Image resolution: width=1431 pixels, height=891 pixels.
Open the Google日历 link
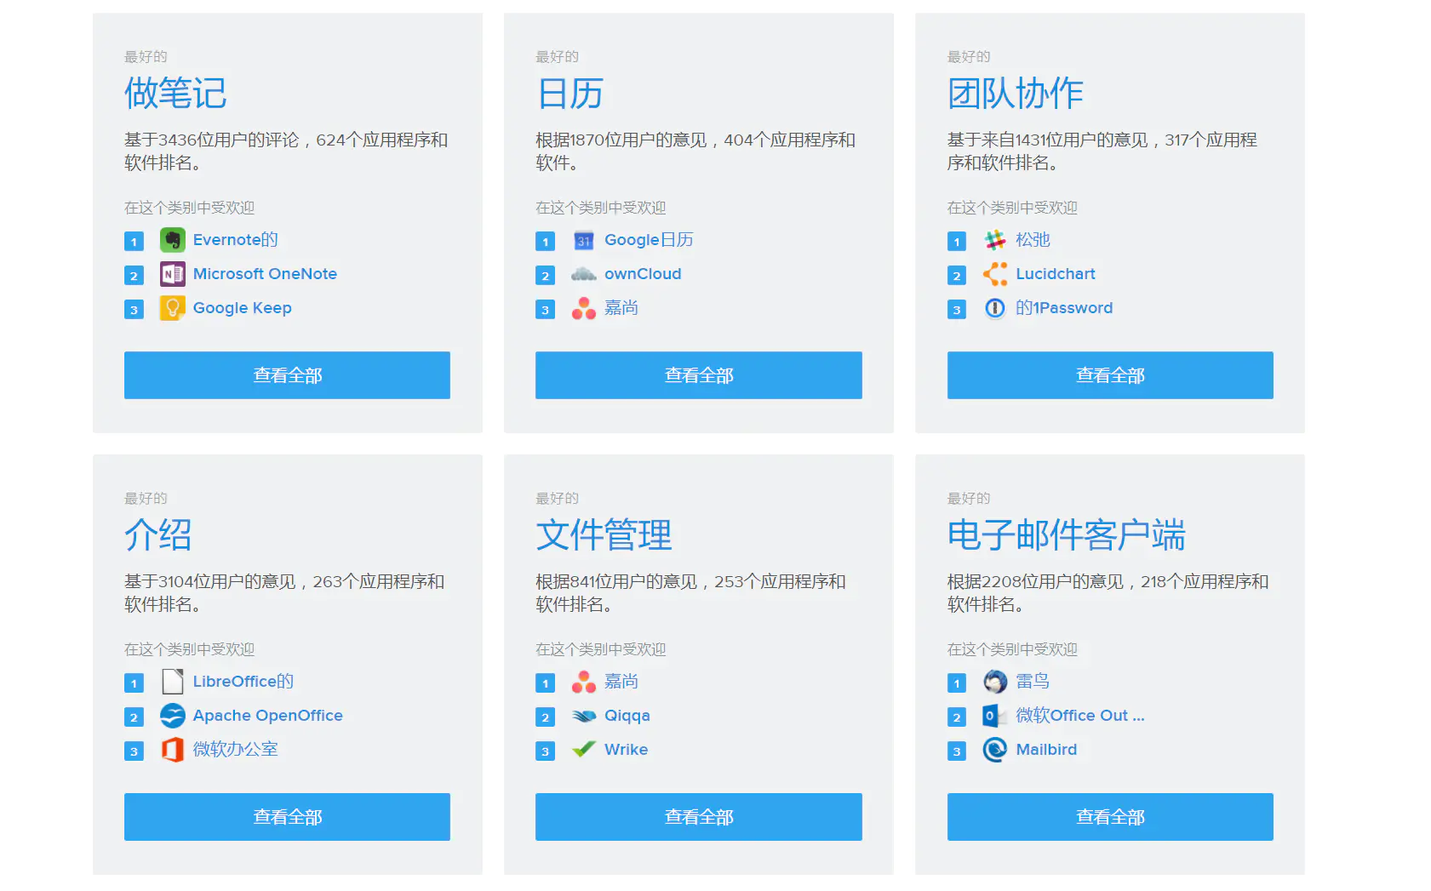(x=649, y=240)
